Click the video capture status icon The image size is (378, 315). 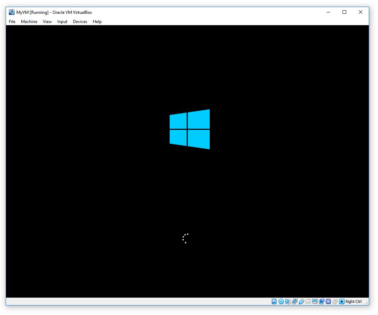pos(321,302)
